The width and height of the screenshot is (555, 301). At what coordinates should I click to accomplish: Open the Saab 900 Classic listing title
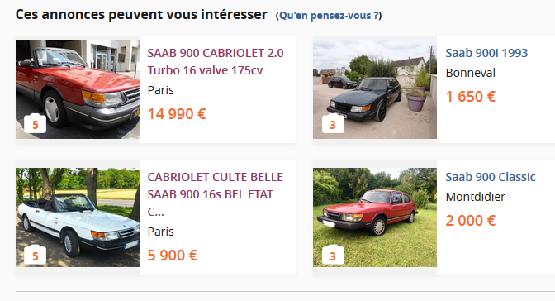pos(491,177)
